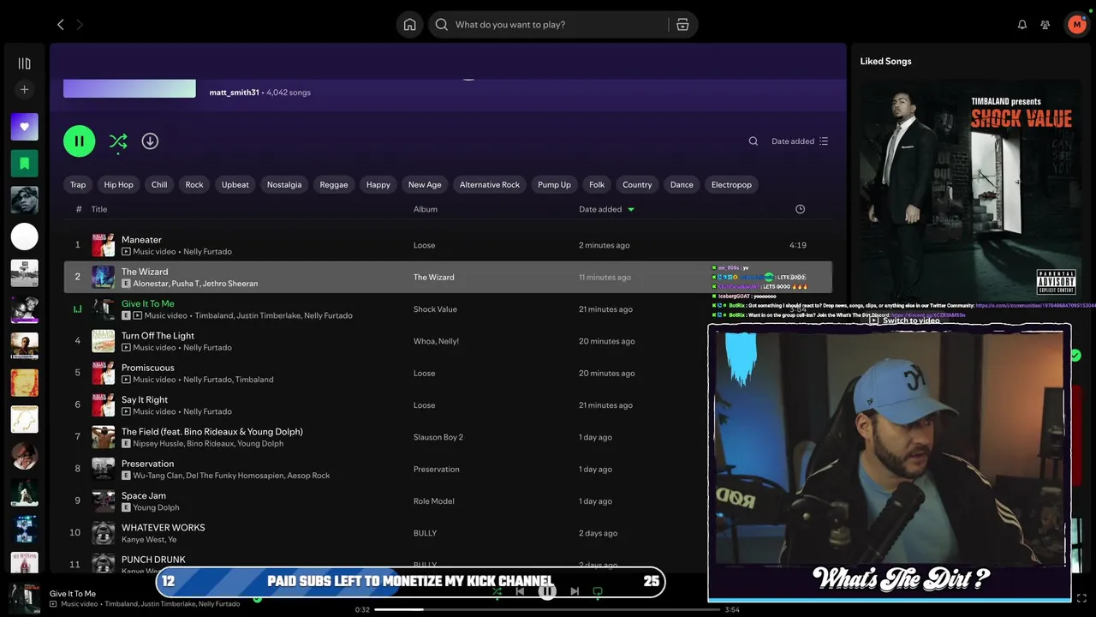Image resolution: width=1096 pixels, height=617 pixels.
Task: Filter by Trap genre
Action: coord(78,184)
